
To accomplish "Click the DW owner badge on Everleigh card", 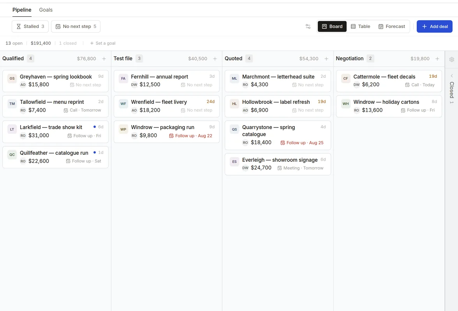I will [245, 168].
